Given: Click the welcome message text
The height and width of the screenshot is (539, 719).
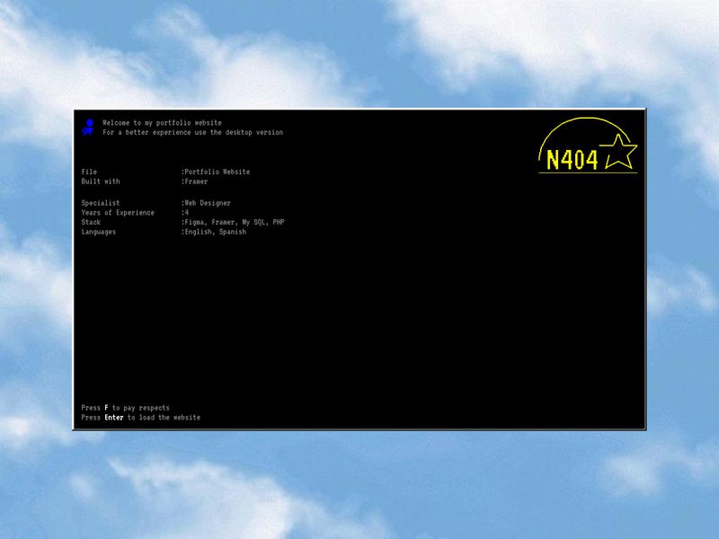Looking at the screenshot, I should point(163,121).
